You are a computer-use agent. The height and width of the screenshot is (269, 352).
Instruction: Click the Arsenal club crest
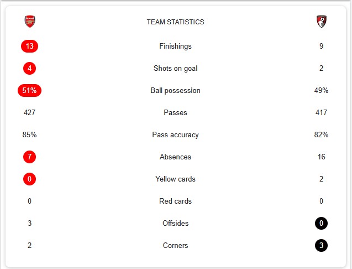pyautogui.click(x=30, y=22)
